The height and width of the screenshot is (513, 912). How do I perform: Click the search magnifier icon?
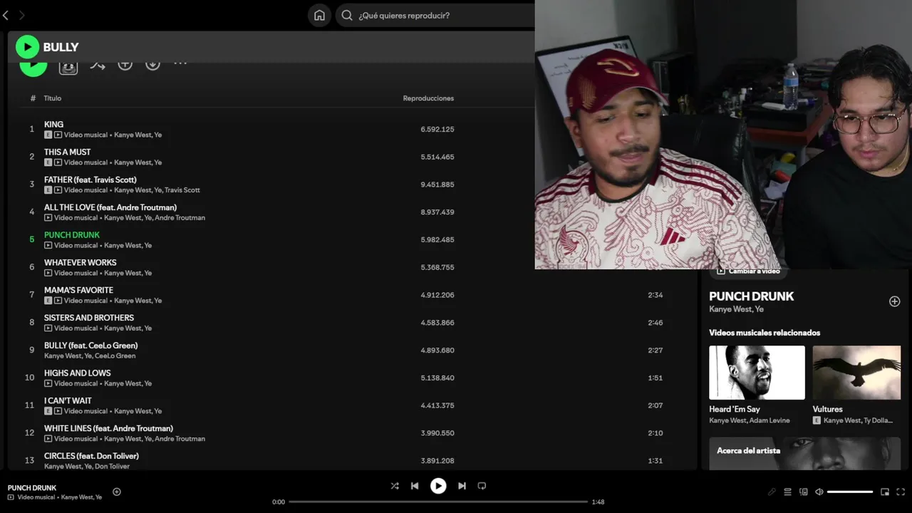[347, 15]
